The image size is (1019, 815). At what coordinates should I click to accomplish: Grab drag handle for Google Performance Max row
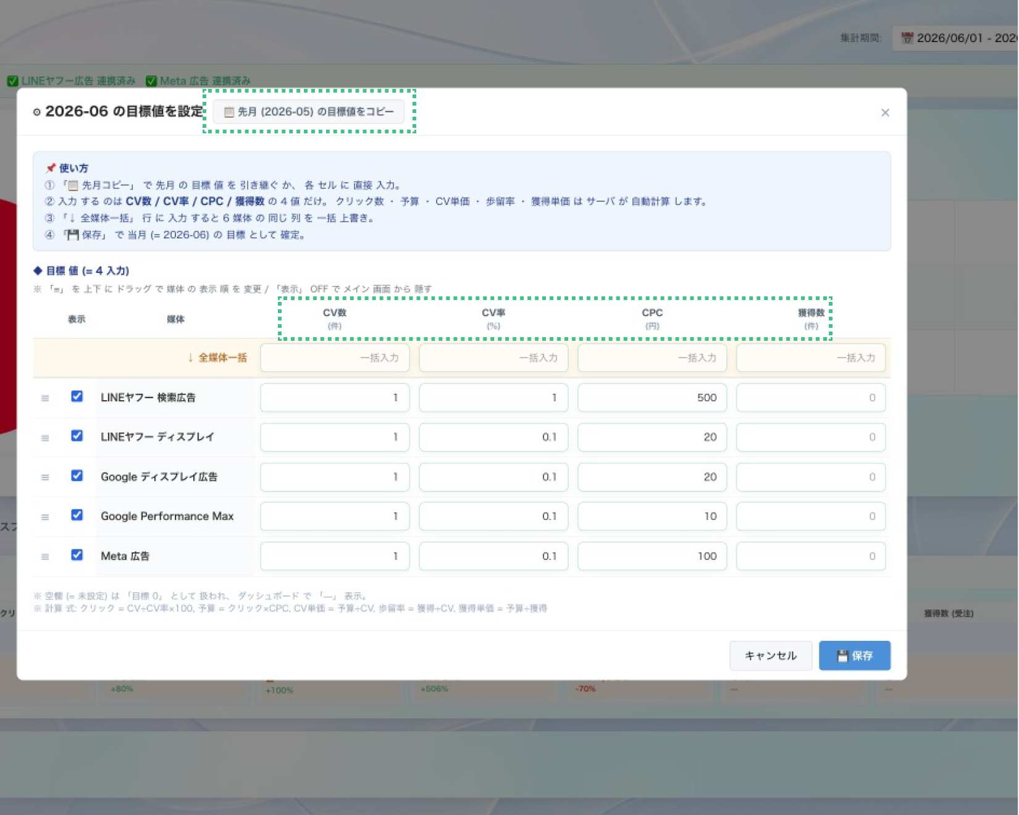45,517
